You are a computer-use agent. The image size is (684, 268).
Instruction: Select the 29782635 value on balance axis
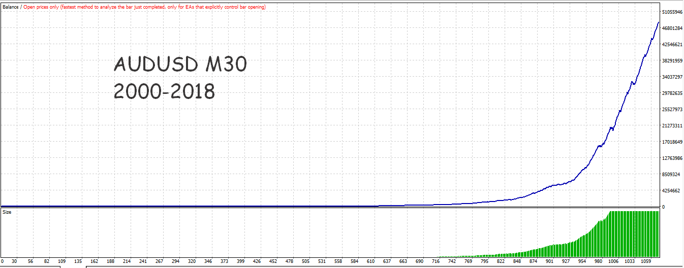coord(672,93)
